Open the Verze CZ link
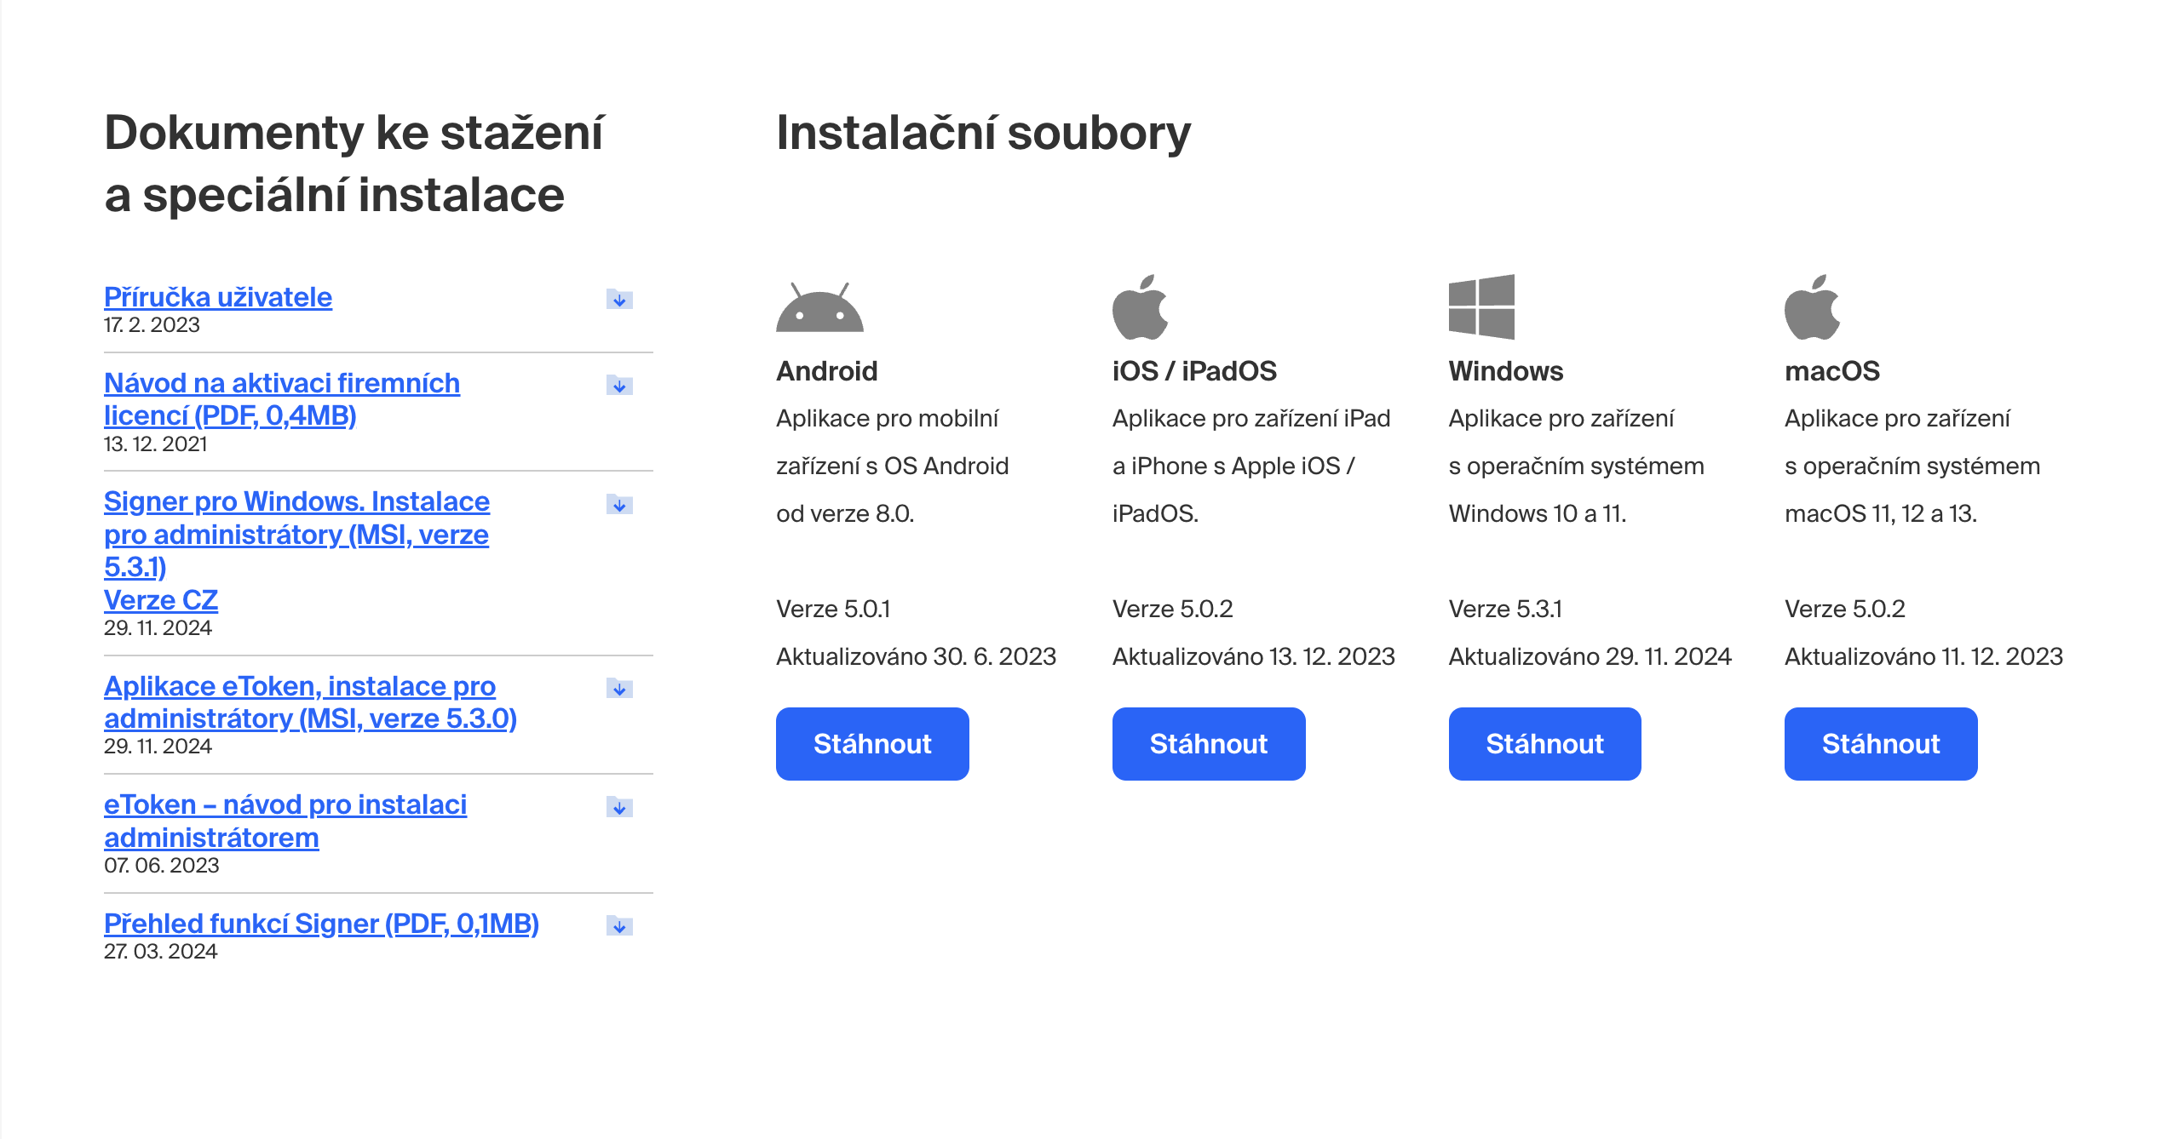This screenshot has width=2179, height=1139. pos(161,600)
